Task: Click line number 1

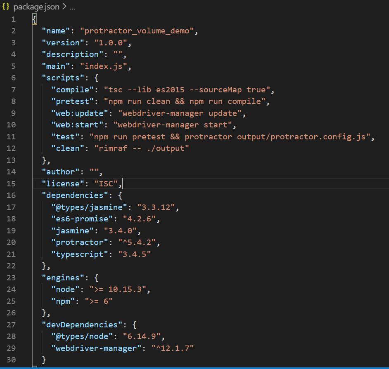Action: (13, 19)
